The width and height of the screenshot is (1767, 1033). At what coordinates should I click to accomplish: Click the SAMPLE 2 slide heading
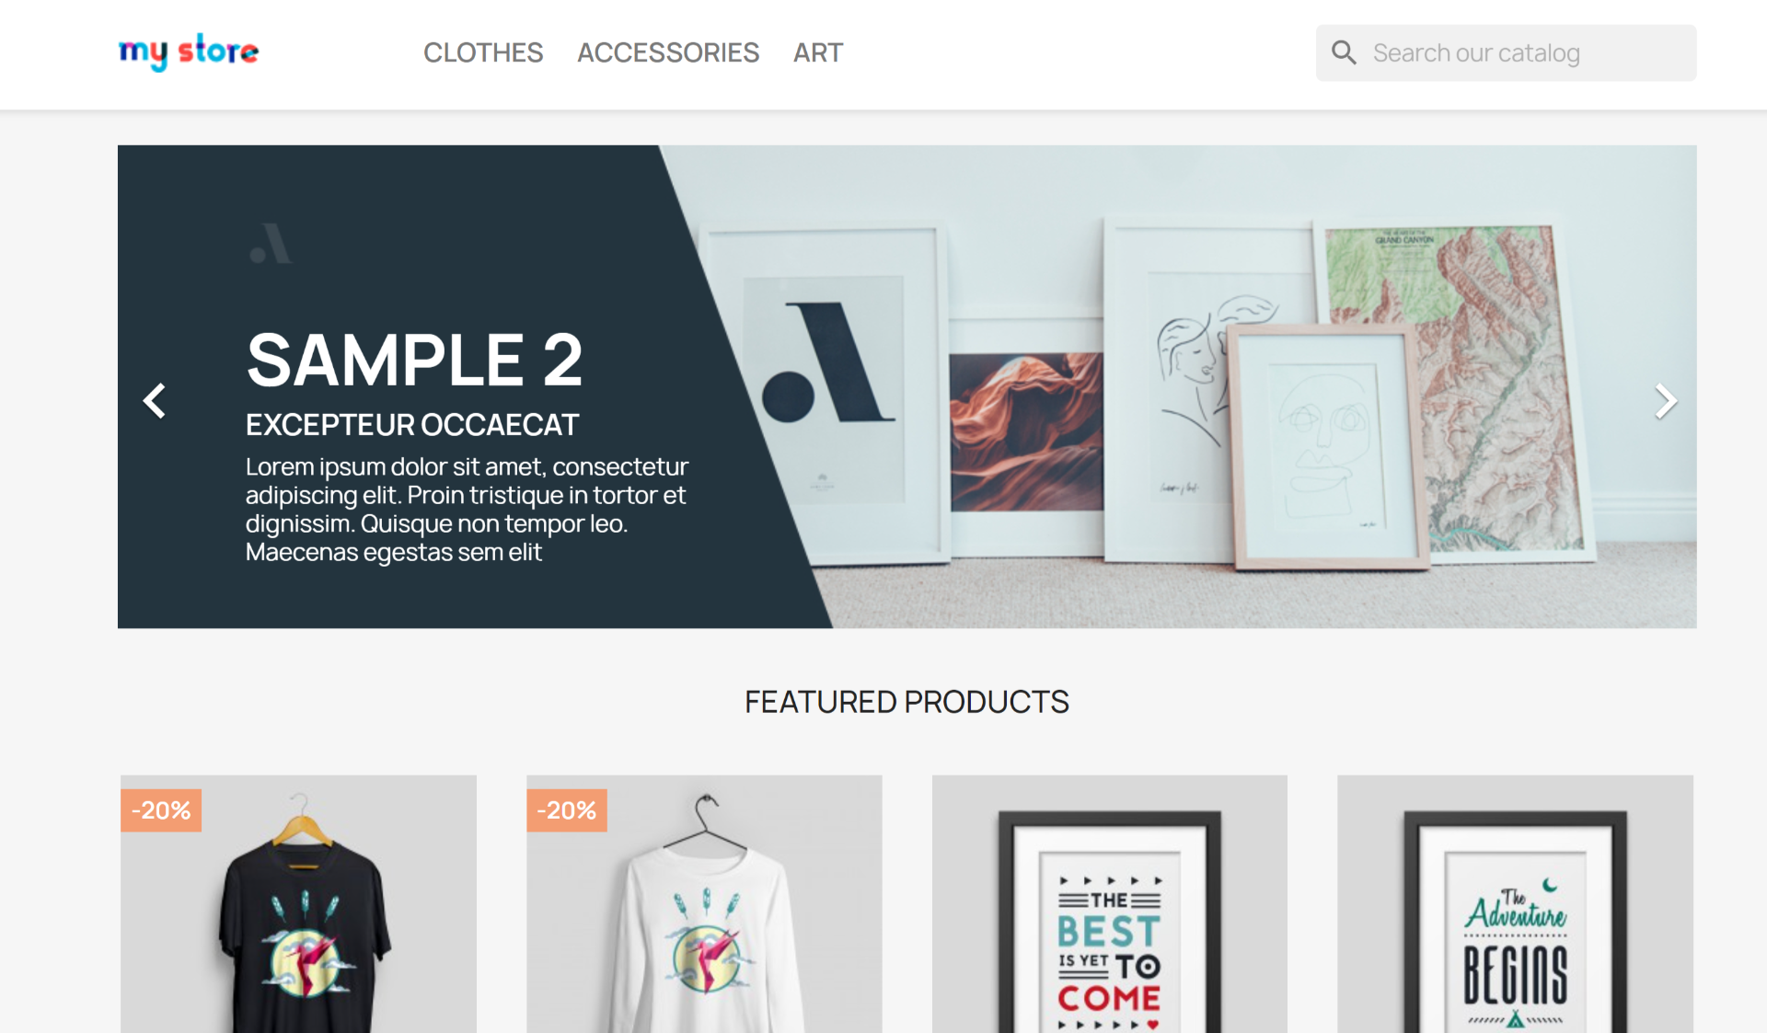[414, 360]
